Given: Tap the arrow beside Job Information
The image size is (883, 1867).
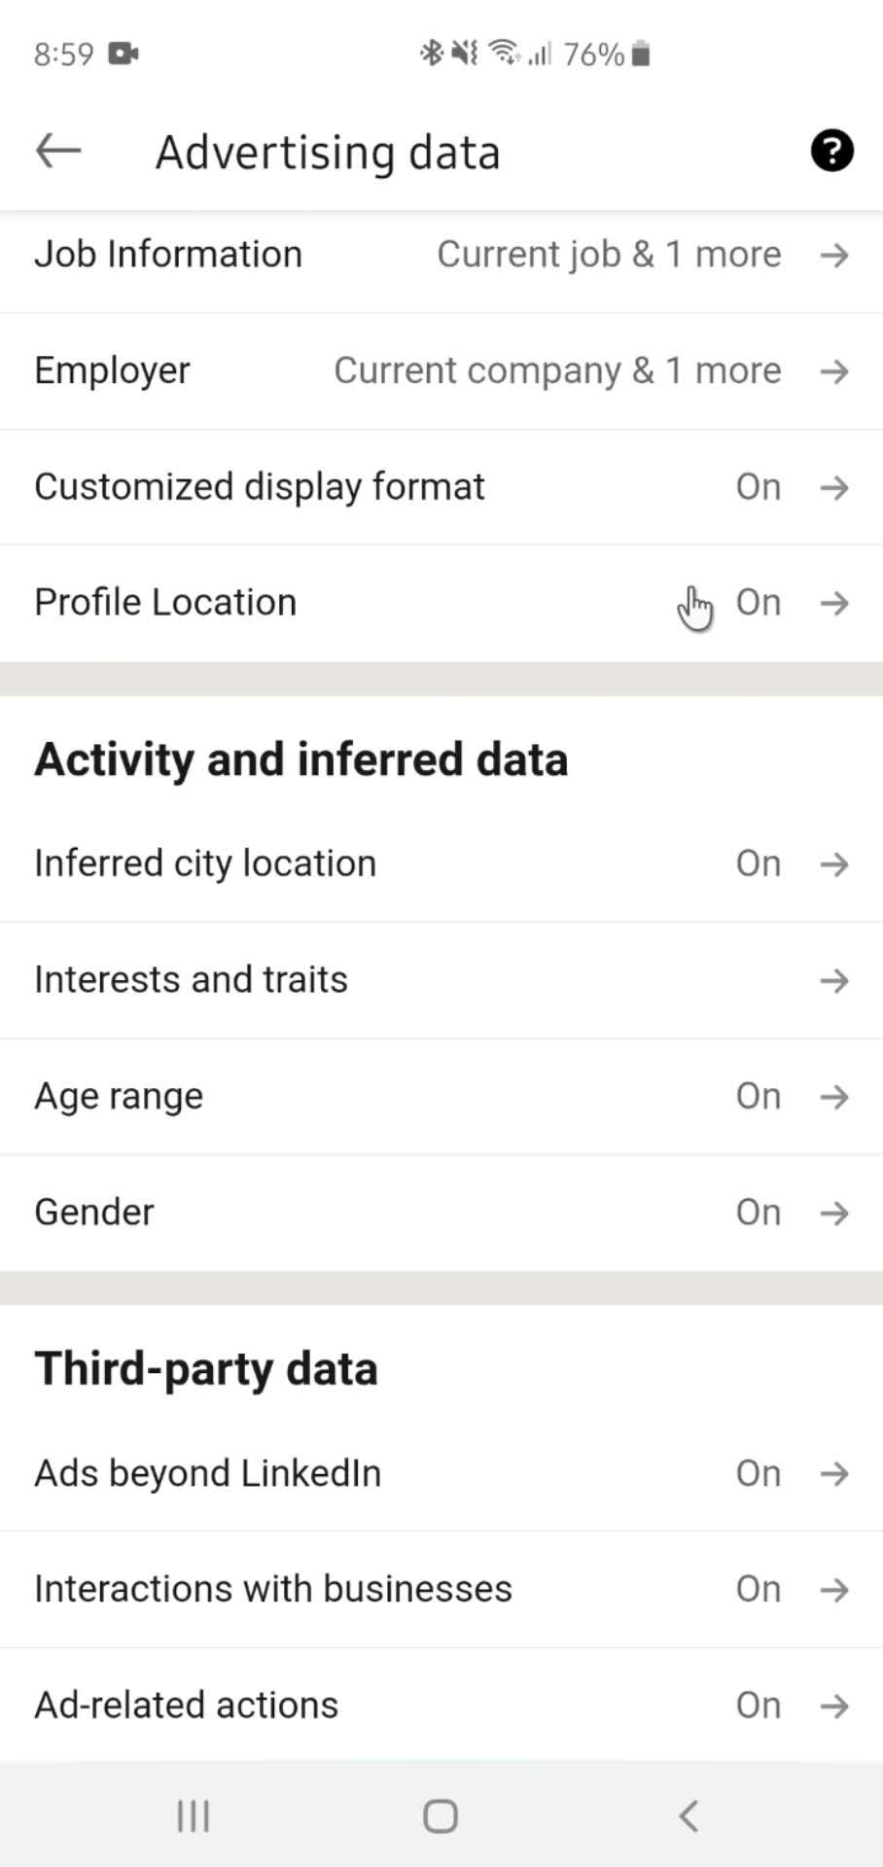Looking at the screenshot, I should click(x=834, y=256).
